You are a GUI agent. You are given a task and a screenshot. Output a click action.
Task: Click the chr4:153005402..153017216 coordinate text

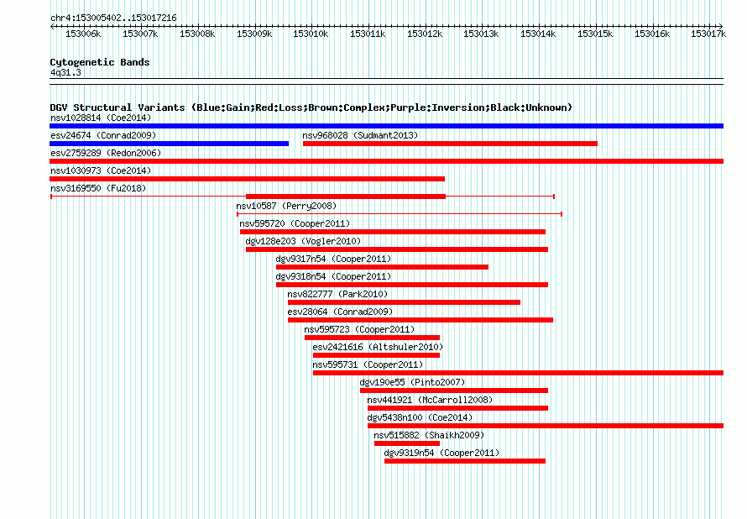click(x=113, y=18)
